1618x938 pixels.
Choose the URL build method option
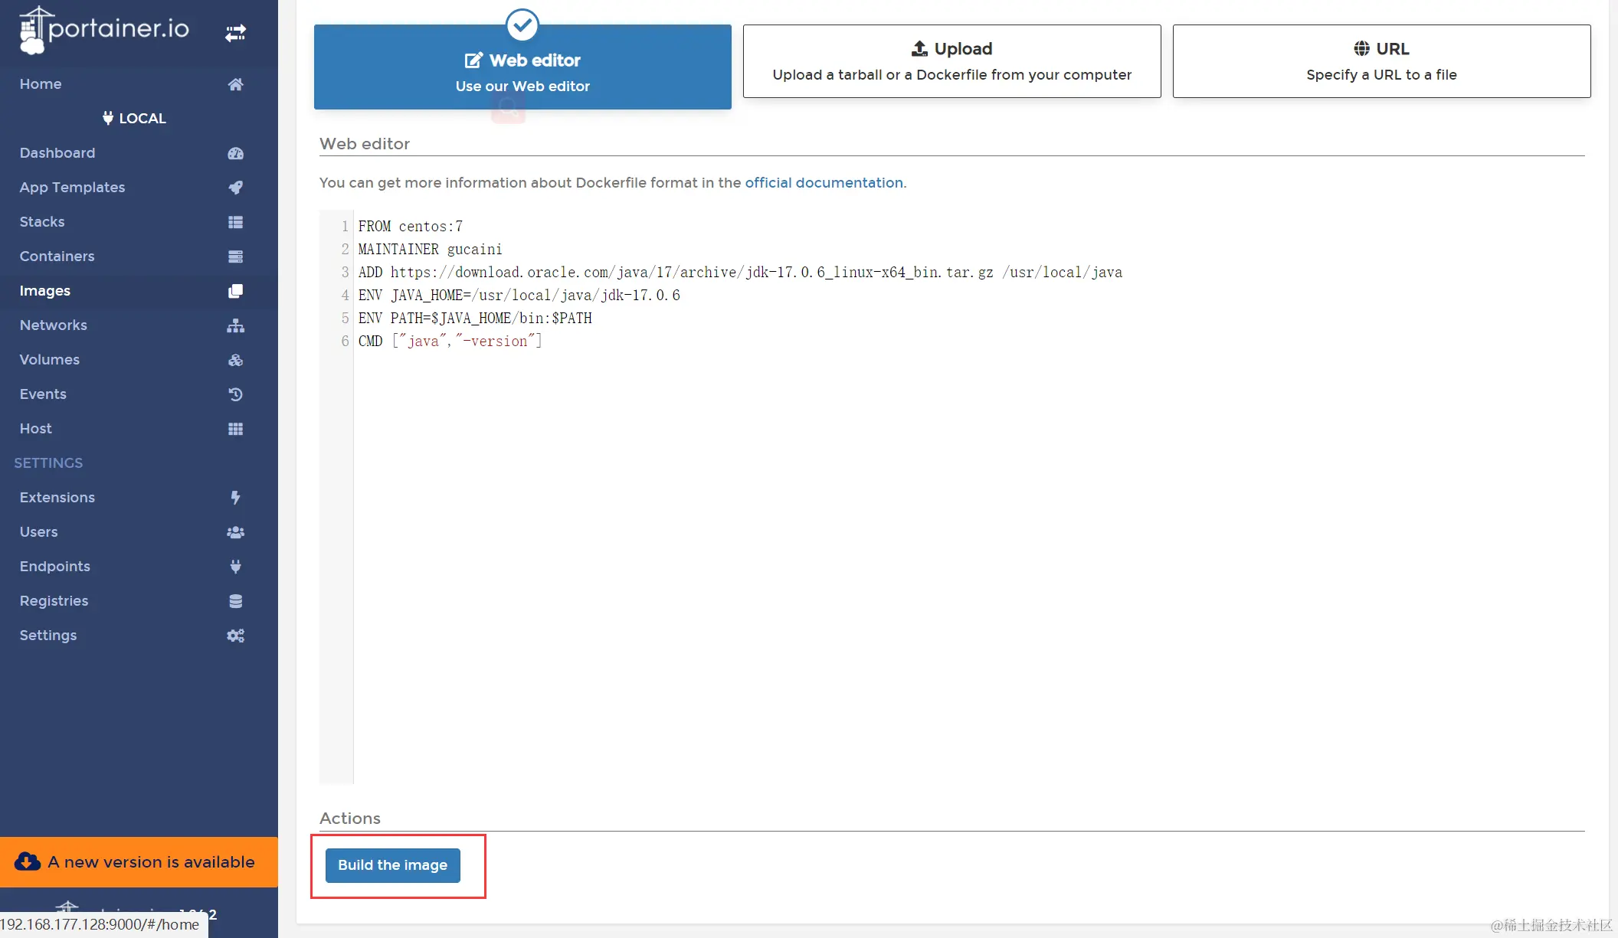click(1381, 61)
